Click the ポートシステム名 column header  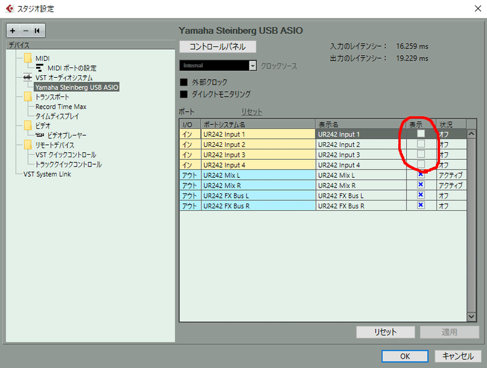(258, 124)
